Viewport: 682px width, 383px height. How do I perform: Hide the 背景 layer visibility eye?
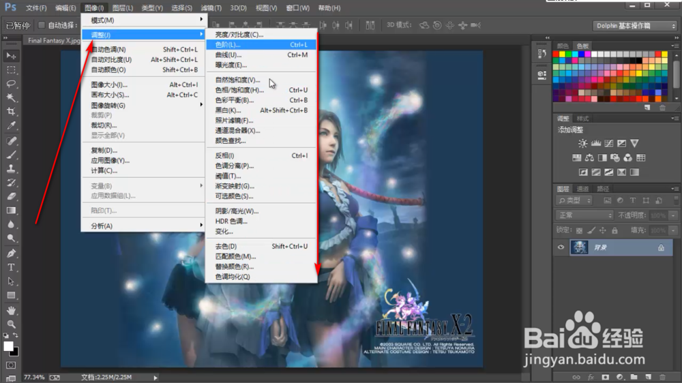pyautogui.click(x=561, y=247)
